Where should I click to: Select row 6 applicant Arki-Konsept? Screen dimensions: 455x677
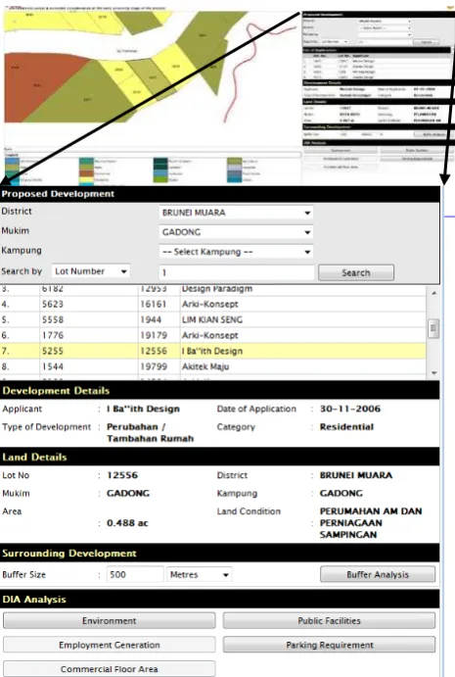212,335
